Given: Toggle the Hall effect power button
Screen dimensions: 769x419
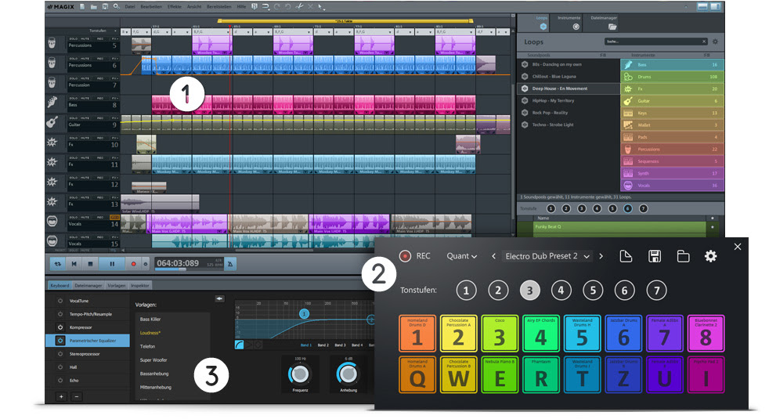Looking at the screenshot, I should click(60, 367).
